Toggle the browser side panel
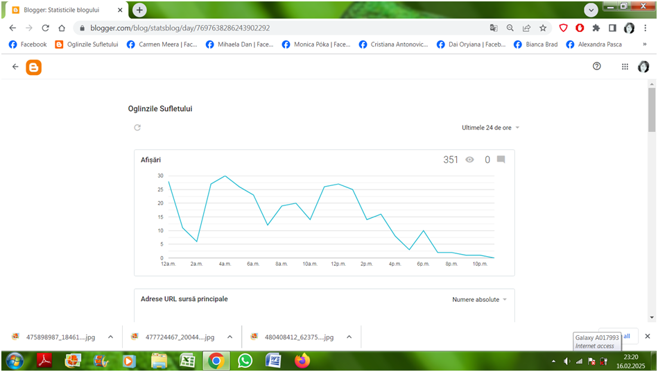This screenshot has height=372, width=658. 612,28
